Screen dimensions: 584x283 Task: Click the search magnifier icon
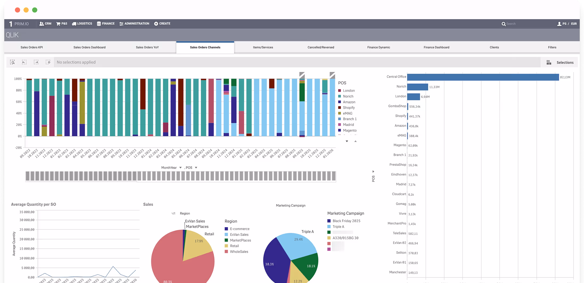point(503,24)
